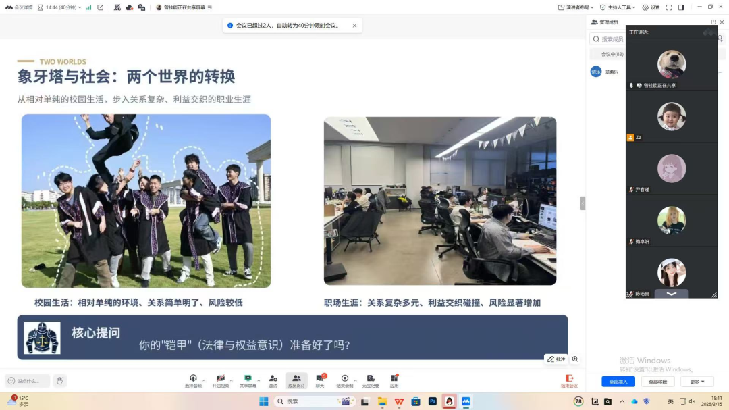Click 结束录制 to stop recording

[x=345, y=380]
